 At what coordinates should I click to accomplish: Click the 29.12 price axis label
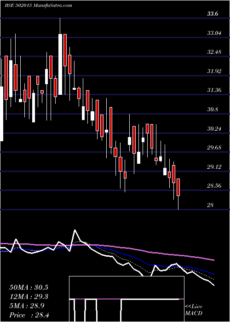214,167
